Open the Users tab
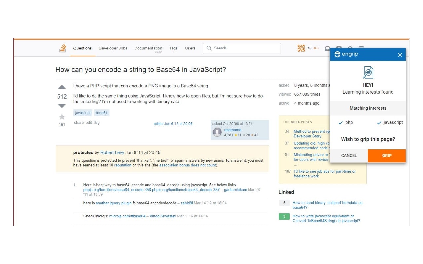The width and height of the screenshot is (423, 264). [190, 48]
